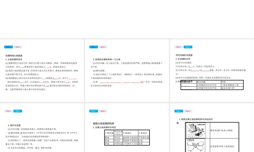The width and height of the screenshot is (254, 152).
Task: Select highlighted 考点二 tab on 节约与保护水资源 slide
Action: pyautogui.click(x=188, y=47)
